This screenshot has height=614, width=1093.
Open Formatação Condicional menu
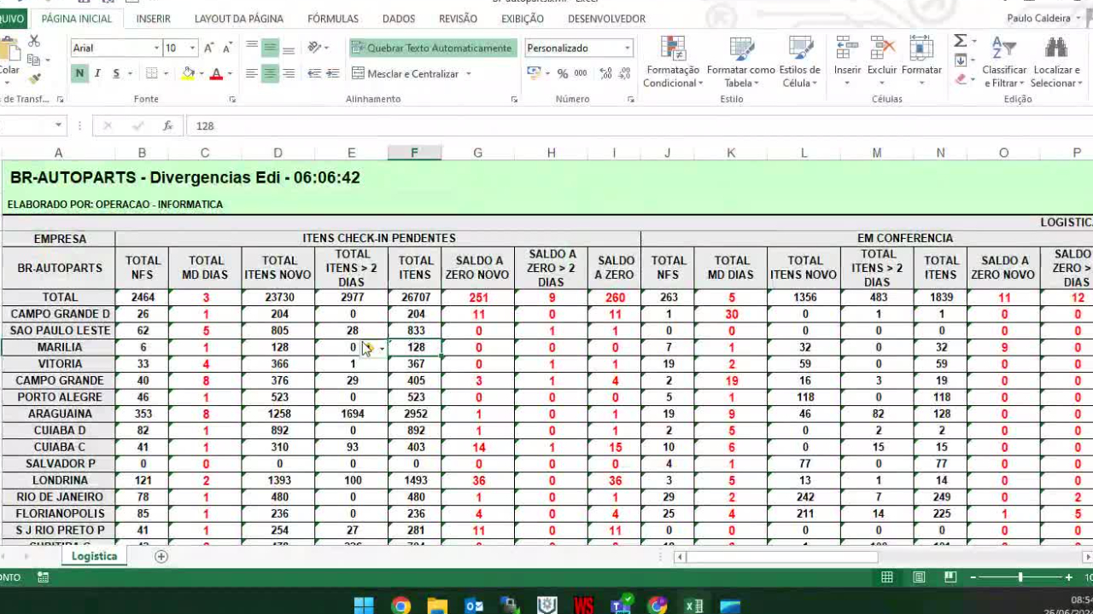coord(673,61)
